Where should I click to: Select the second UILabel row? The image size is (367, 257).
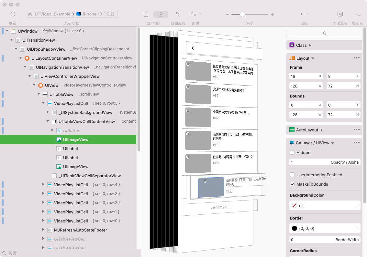[68, 158]
